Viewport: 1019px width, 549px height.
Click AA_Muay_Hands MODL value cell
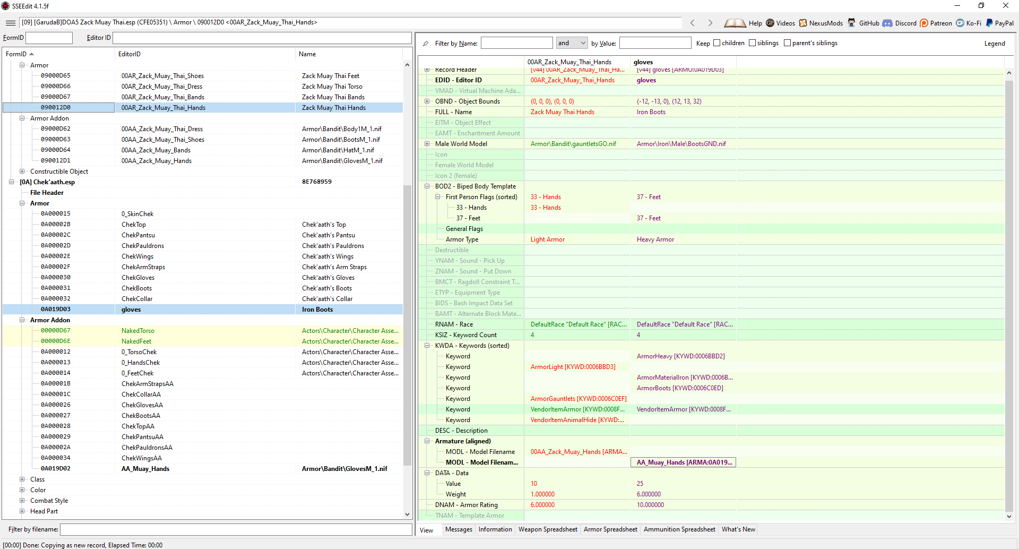683,462
